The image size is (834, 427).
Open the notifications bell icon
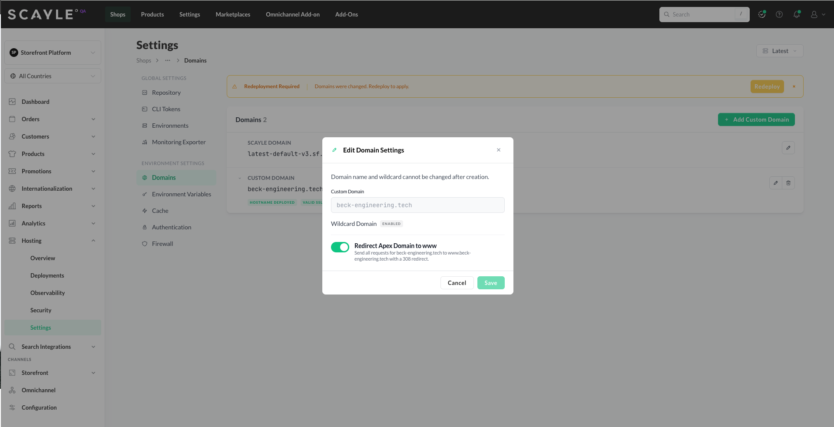coord(797,14)
